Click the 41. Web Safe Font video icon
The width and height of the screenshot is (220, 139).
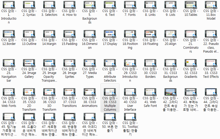tap(150, 92)
